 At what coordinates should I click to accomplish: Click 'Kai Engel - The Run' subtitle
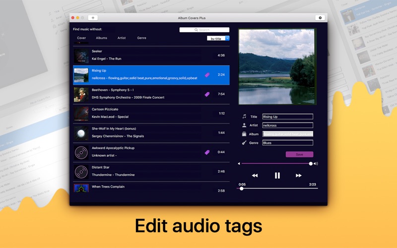point(106,59)
